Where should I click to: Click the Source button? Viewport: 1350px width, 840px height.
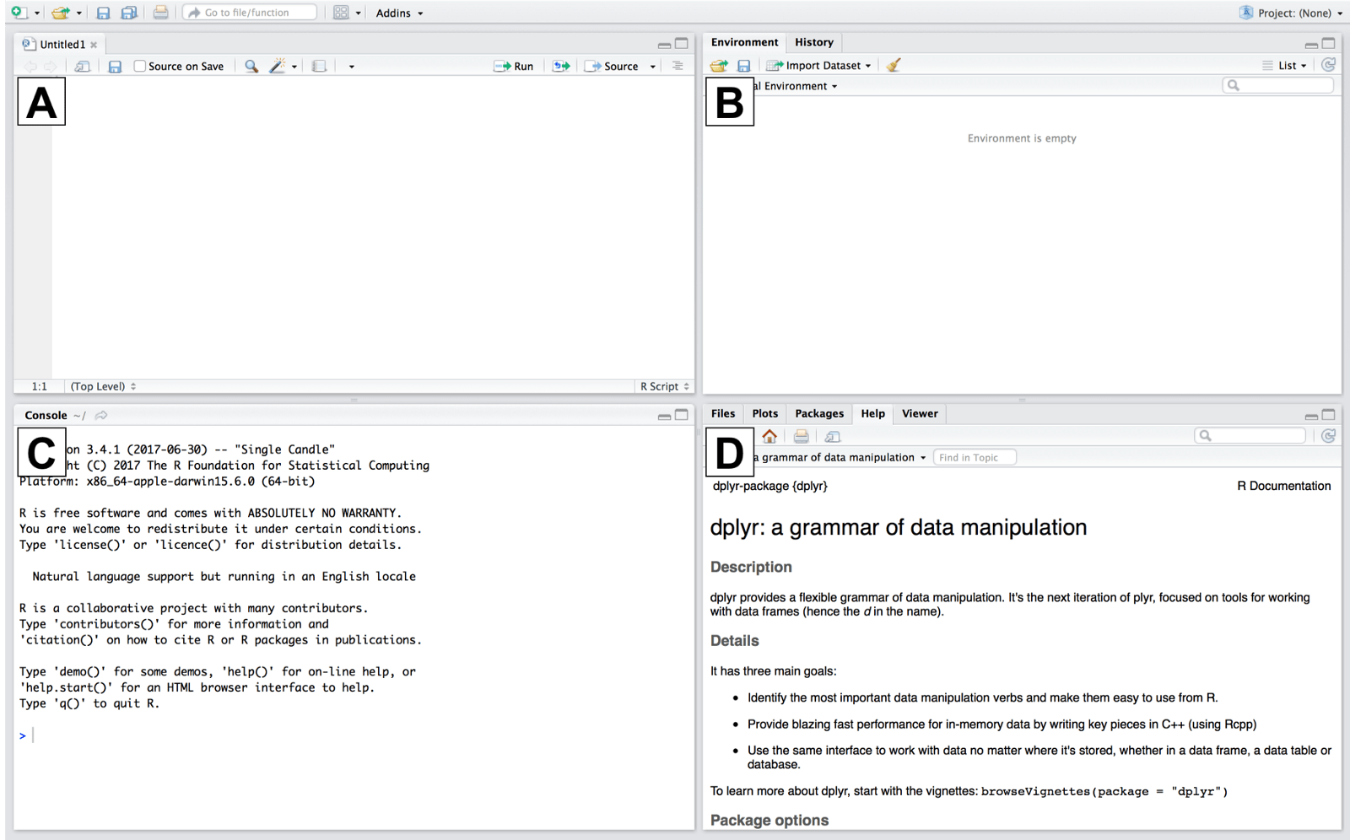pyautogui.click(x=613, y=66)
